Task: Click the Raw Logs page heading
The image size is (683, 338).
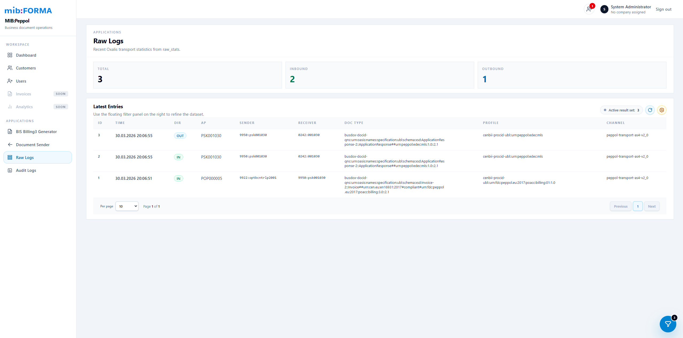Action: 108,41
